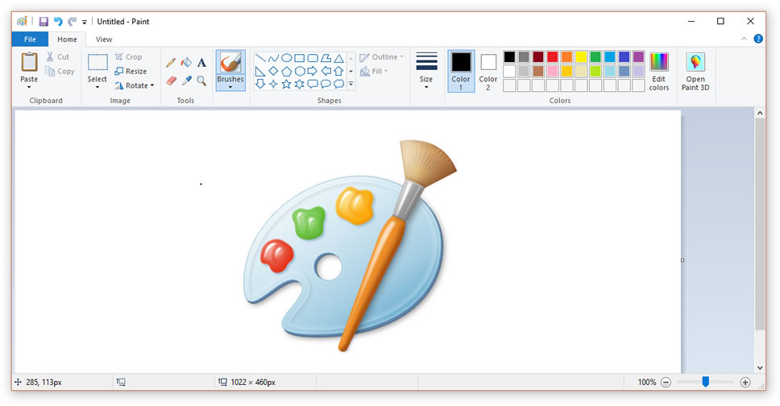Screen dimensions: 780x406
Task: Click the zoom in plus button
Action: 745,382
